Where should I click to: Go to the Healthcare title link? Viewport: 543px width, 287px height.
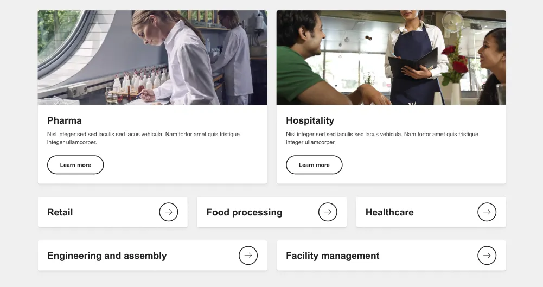[x=389, y=212]
